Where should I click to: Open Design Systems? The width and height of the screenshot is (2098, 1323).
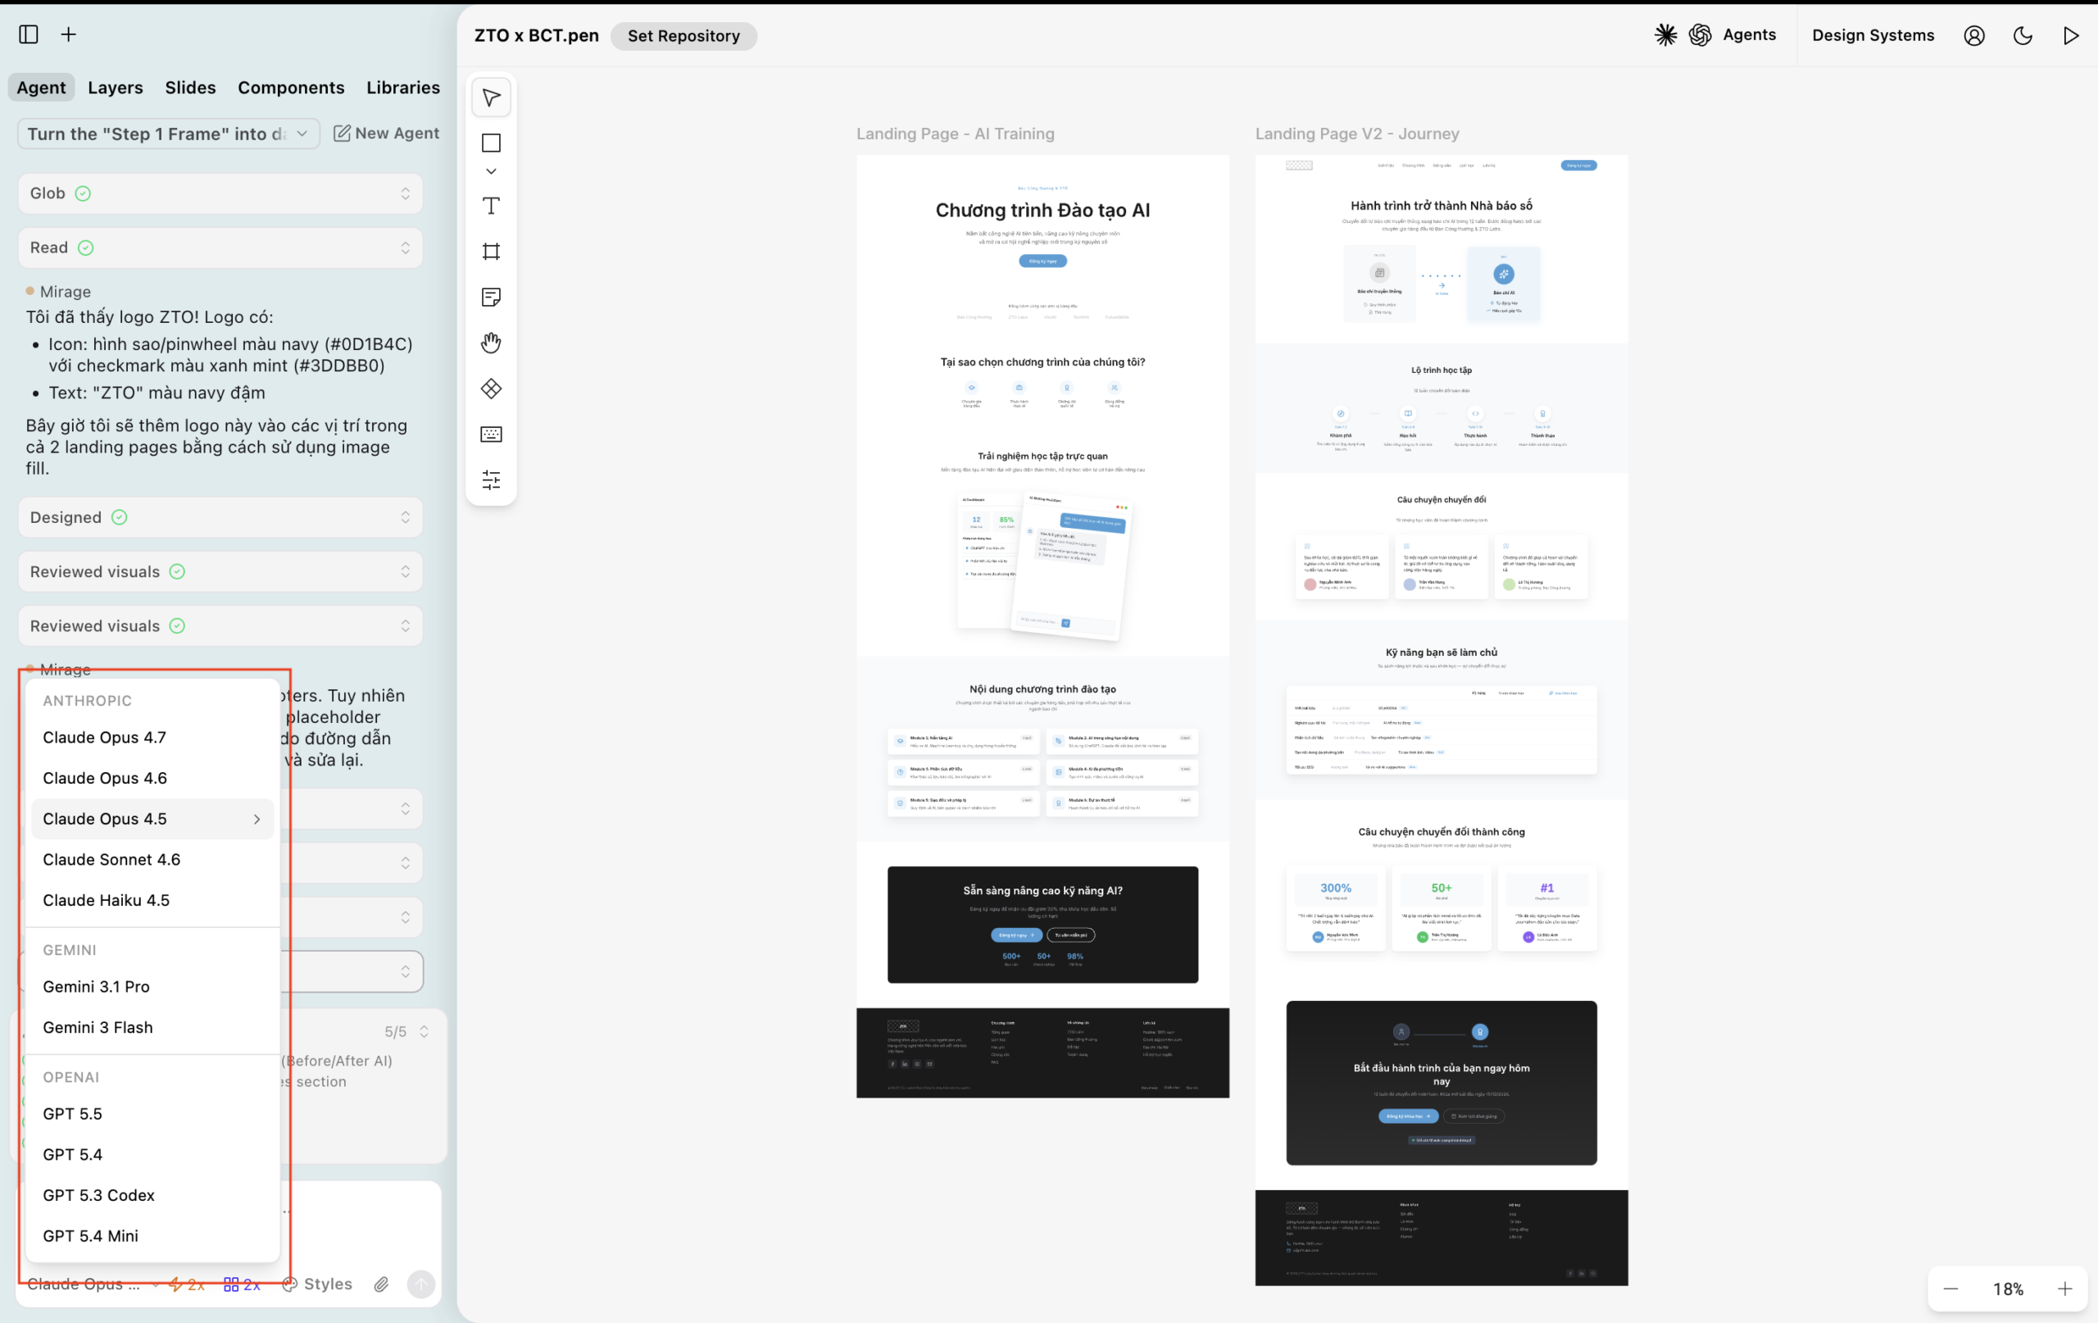click(1873, 35)
